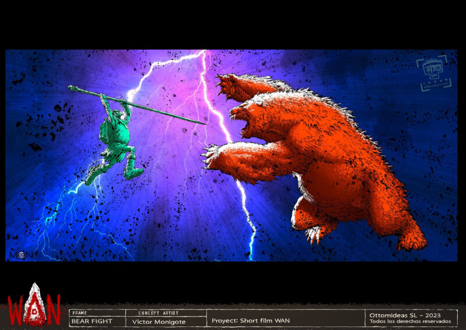Viewport: 466px width, 330px height.
Task: Click the ottomideas.com watermark text
Action: 436,84
